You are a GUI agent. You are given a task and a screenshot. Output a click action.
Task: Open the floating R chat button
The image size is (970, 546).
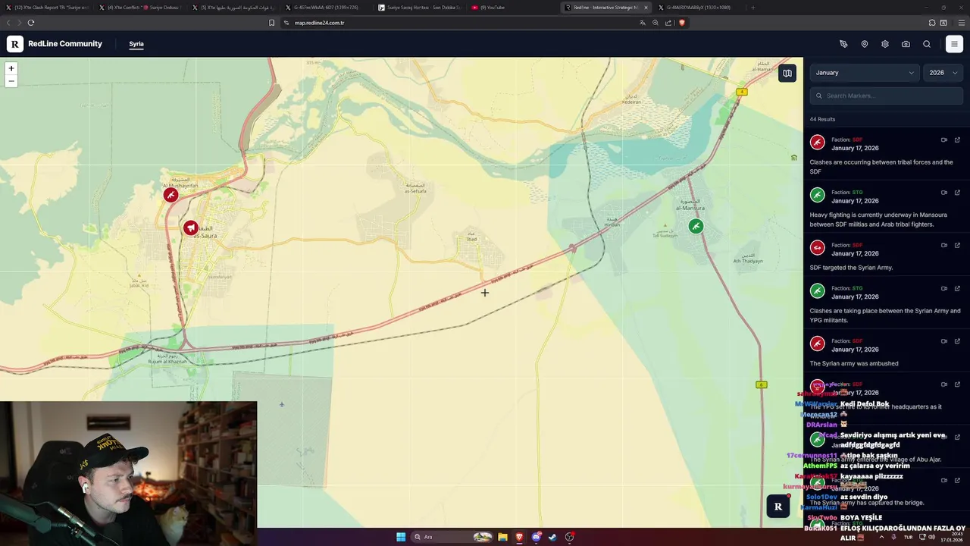coord(778,507)
